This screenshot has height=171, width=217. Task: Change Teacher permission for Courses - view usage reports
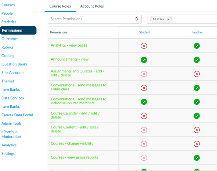point(197,158)
